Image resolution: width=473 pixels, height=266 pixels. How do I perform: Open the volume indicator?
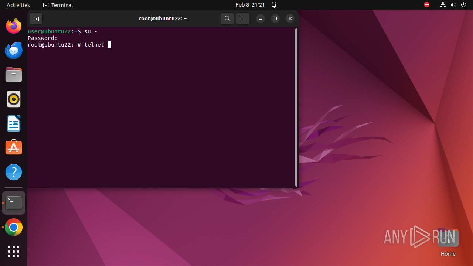pos(453,5)
